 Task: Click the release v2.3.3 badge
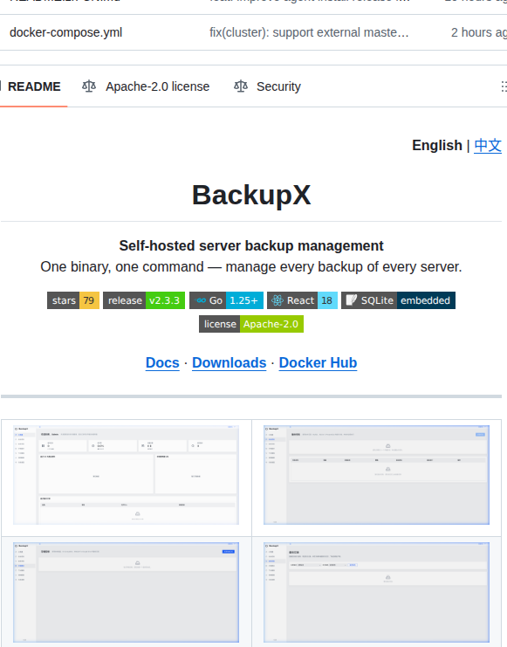pyautogui.click(x=144, y=300)
